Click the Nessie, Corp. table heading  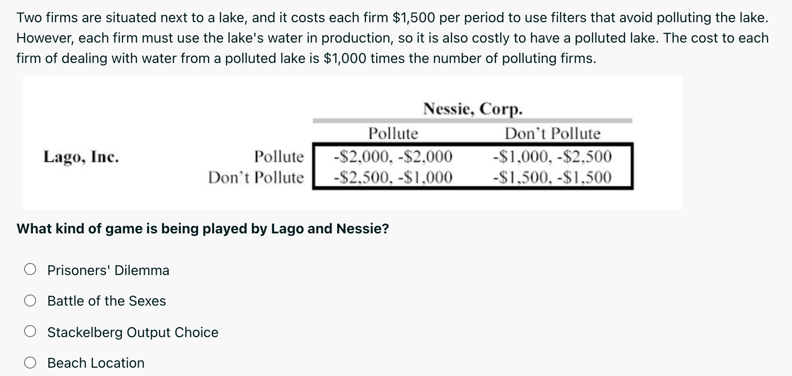click(472, 109)
